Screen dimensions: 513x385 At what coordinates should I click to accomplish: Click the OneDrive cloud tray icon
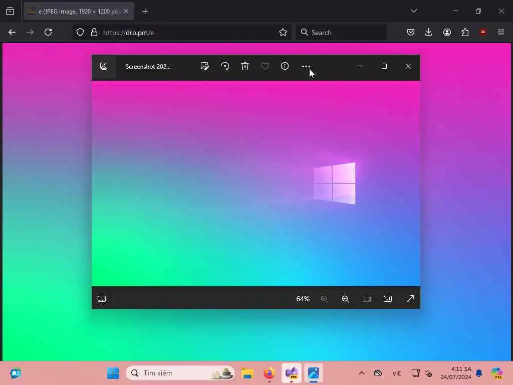tap(378, 373)
